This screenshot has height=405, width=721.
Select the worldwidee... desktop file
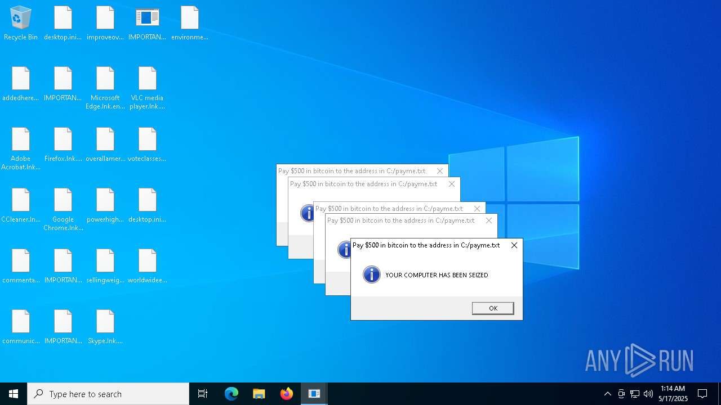coord(148,266)
